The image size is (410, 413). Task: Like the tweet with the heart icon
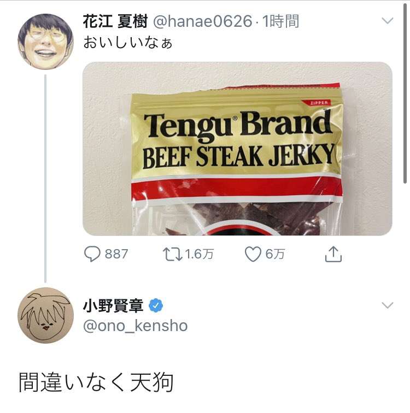(253, 254)
